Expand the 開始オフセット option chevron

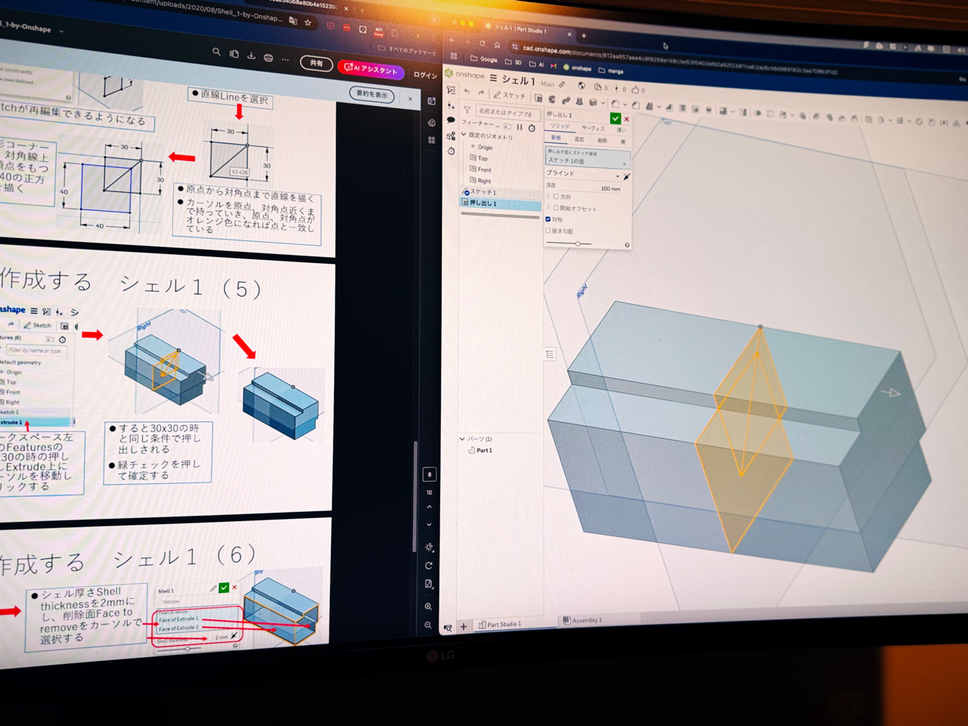click(x=548, y=207)
